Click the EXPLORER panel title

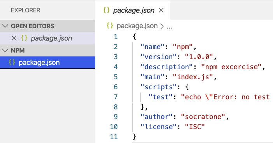[26, 10]
